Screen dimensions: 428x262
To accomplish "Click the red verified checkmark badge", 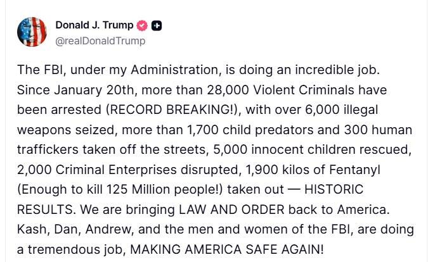I will pyautogui.click(x=142, y=25).
